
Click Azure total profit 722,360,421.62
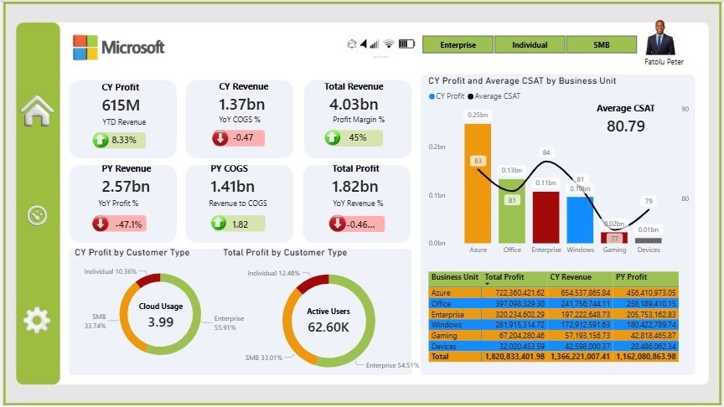pos(520,292)
